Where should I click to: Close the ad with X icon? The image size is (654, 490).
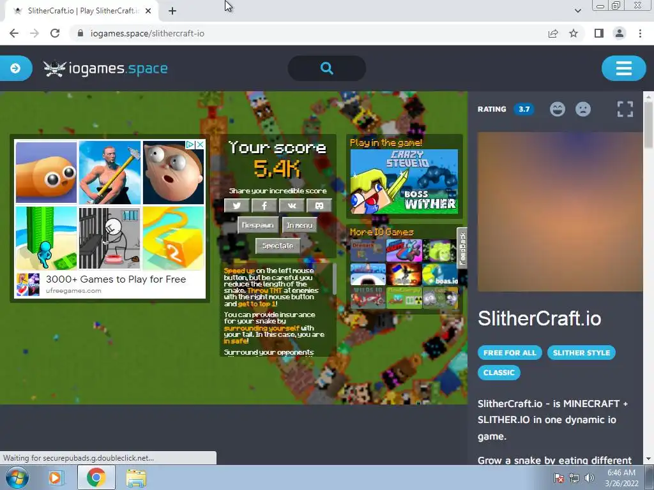[x=200, y=145]
